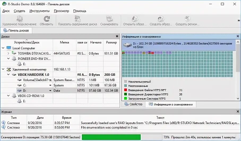
Task: Click the Scan toolbar icon
Action: pyautogui.click(x=109, y=19)
